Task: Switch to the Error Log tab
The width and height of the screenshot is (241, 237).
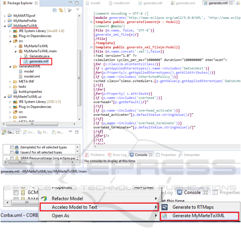Action: coord(117,155)
